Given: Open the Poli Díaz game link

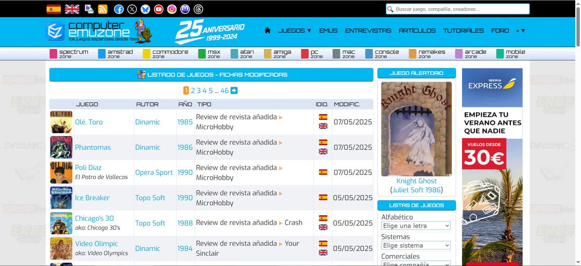Looking at the screenshot, I should [x=88, y=168].
